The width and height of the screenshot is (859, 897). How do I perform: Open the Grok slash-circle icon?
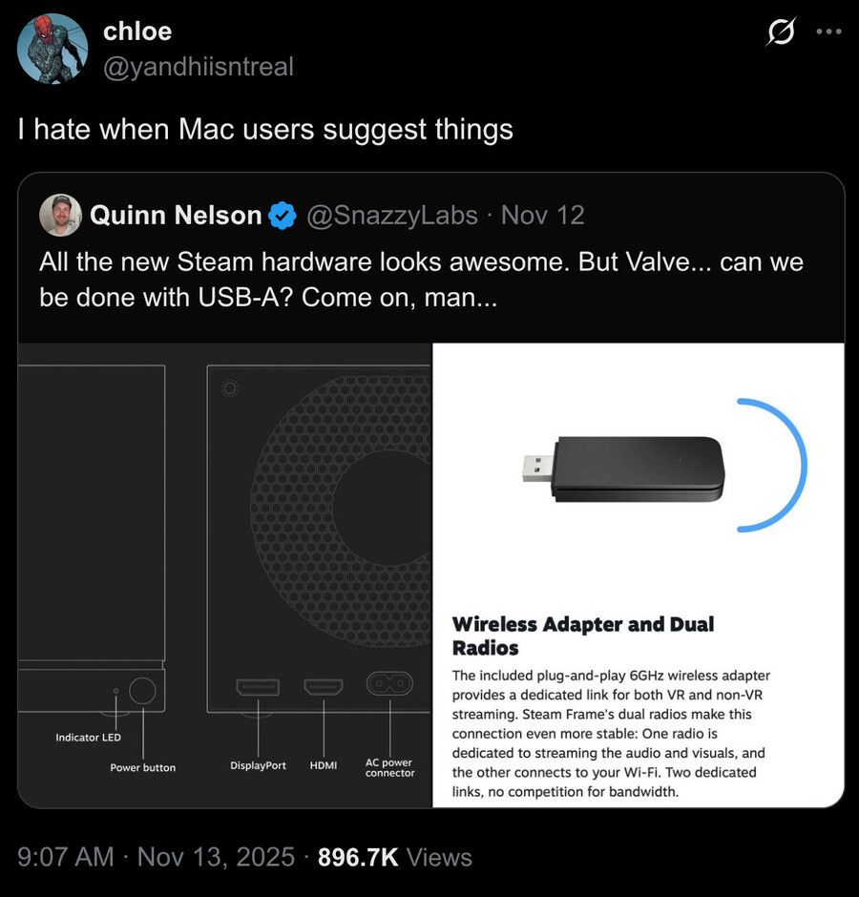pos(782,32)
